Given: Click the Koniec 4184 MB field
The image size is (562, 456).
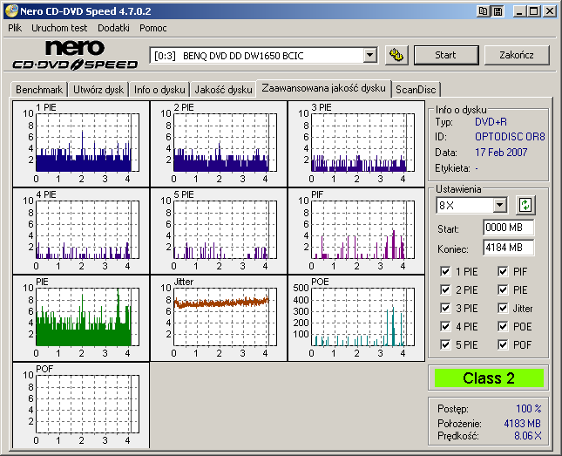Looking at the screenshot, I should [x=509, y=248].
